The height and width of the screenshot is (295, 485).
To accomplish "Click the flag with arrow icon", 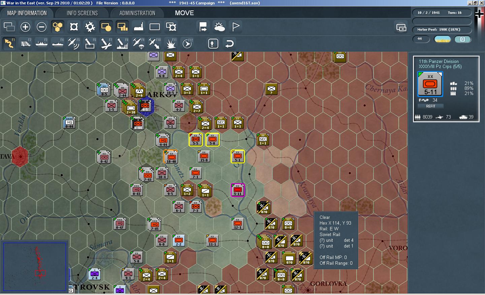I will pos(203,27).
